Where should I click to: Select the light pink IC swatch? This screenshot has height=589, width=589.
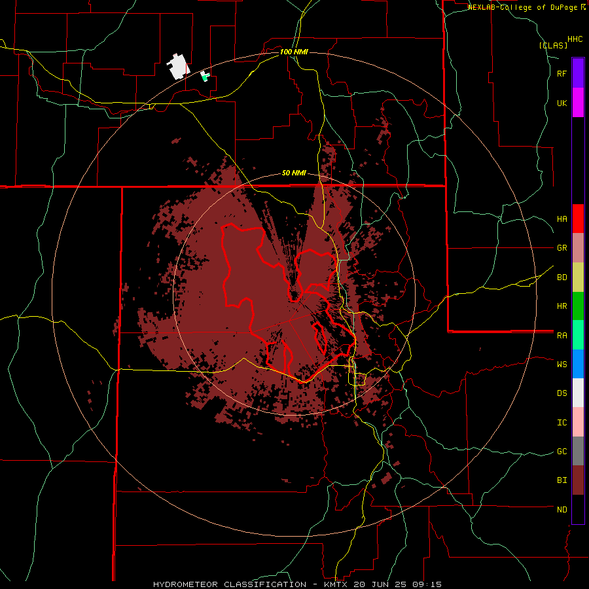[x=578, y=422]
